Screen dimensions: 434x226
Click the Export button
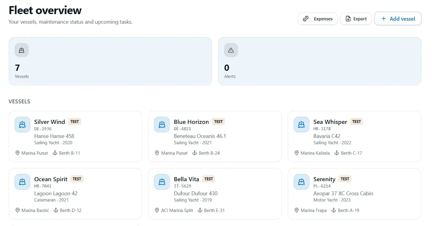[x=356, y=19]
